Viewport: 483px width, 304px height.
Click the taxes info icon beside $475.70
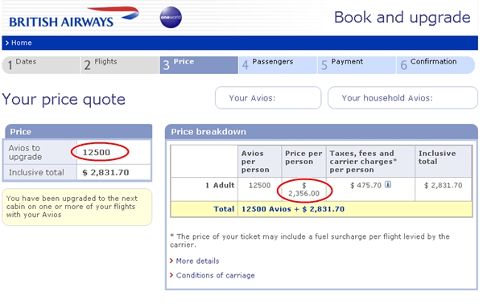pos(388,185)
